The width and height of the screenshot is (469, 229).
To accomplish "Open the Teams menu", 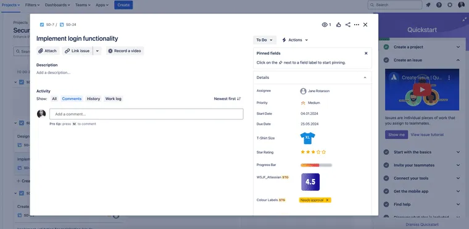I will [83, 5].
